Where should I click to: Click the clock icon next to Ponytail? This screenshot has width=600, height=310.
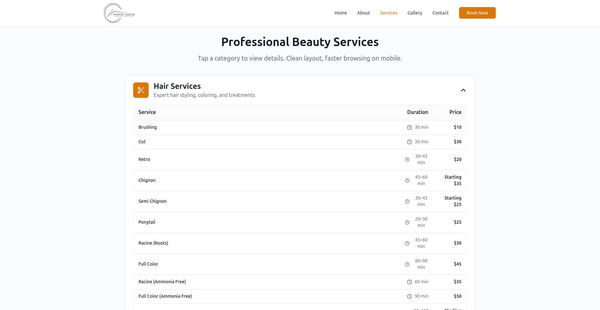point(407,222)
